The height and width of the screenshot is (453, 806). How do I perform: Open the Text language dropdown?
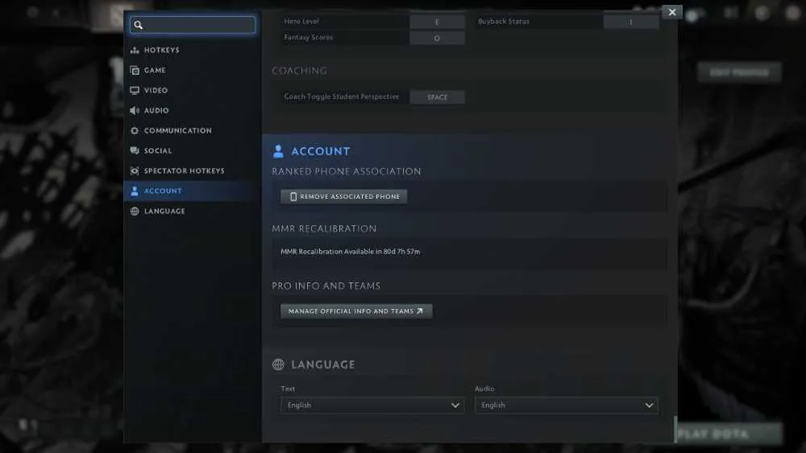point(372,406)
